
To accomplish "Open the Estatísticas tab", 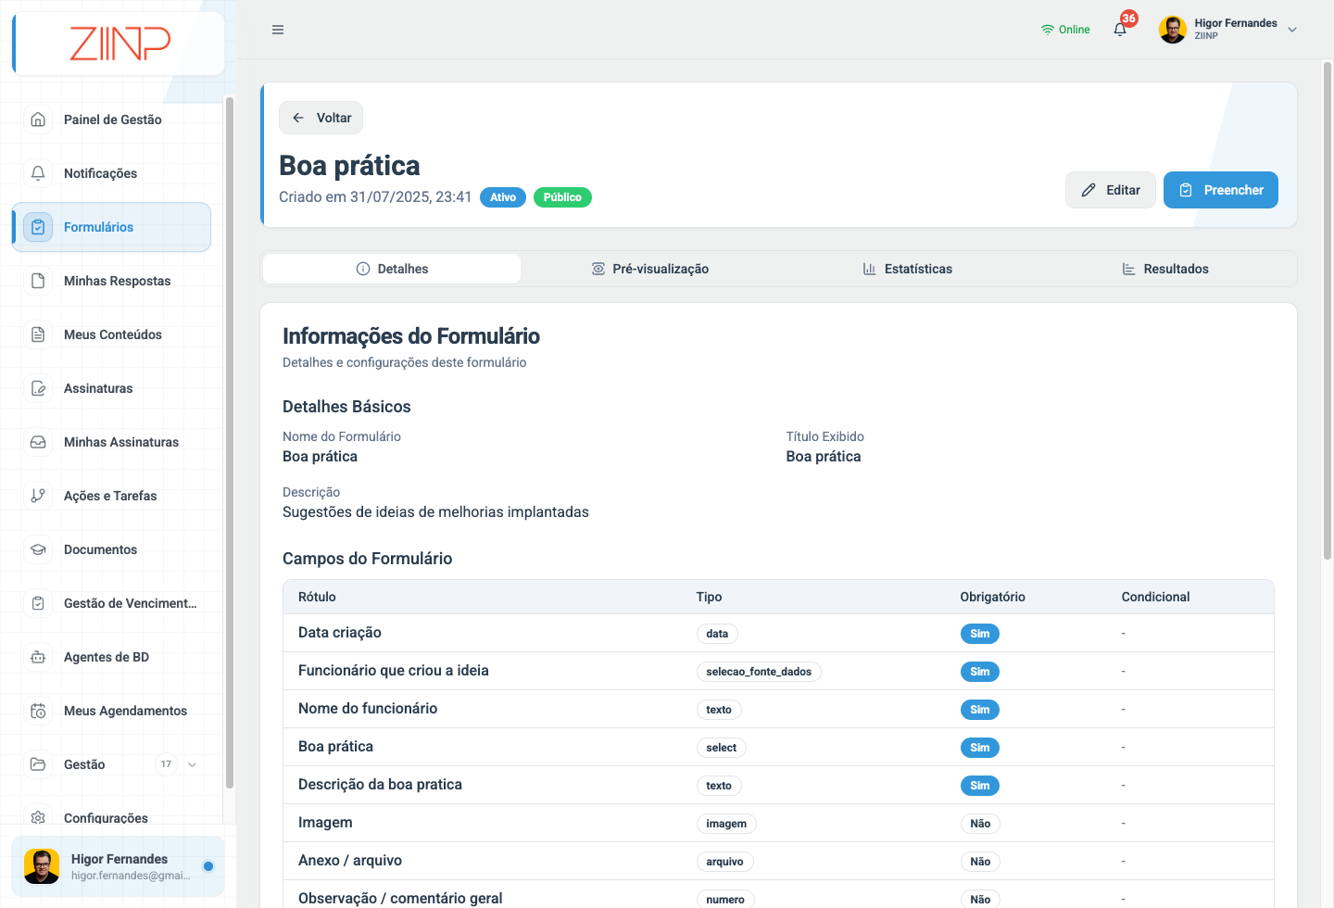I will [x=907, y=269].
